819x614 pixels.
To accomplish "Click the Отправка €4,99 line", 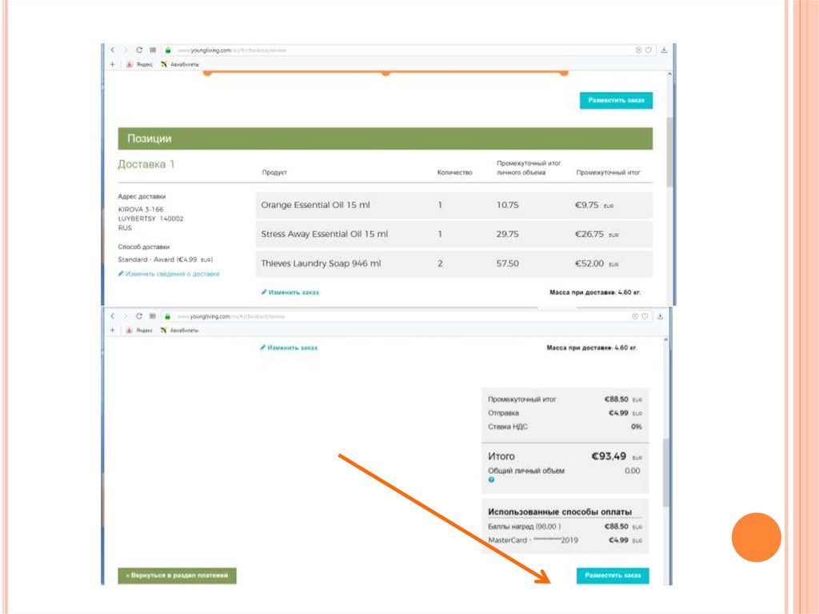I will coord(565,413).
